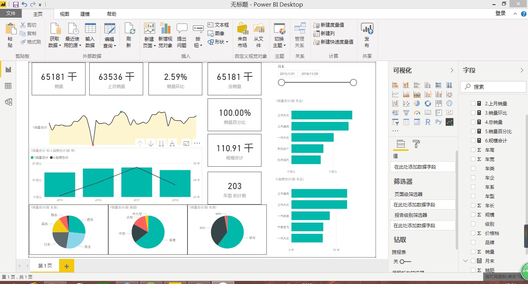Open the format paint roller pane
This screenshot has height=284, width=528.
click(416, 144)
